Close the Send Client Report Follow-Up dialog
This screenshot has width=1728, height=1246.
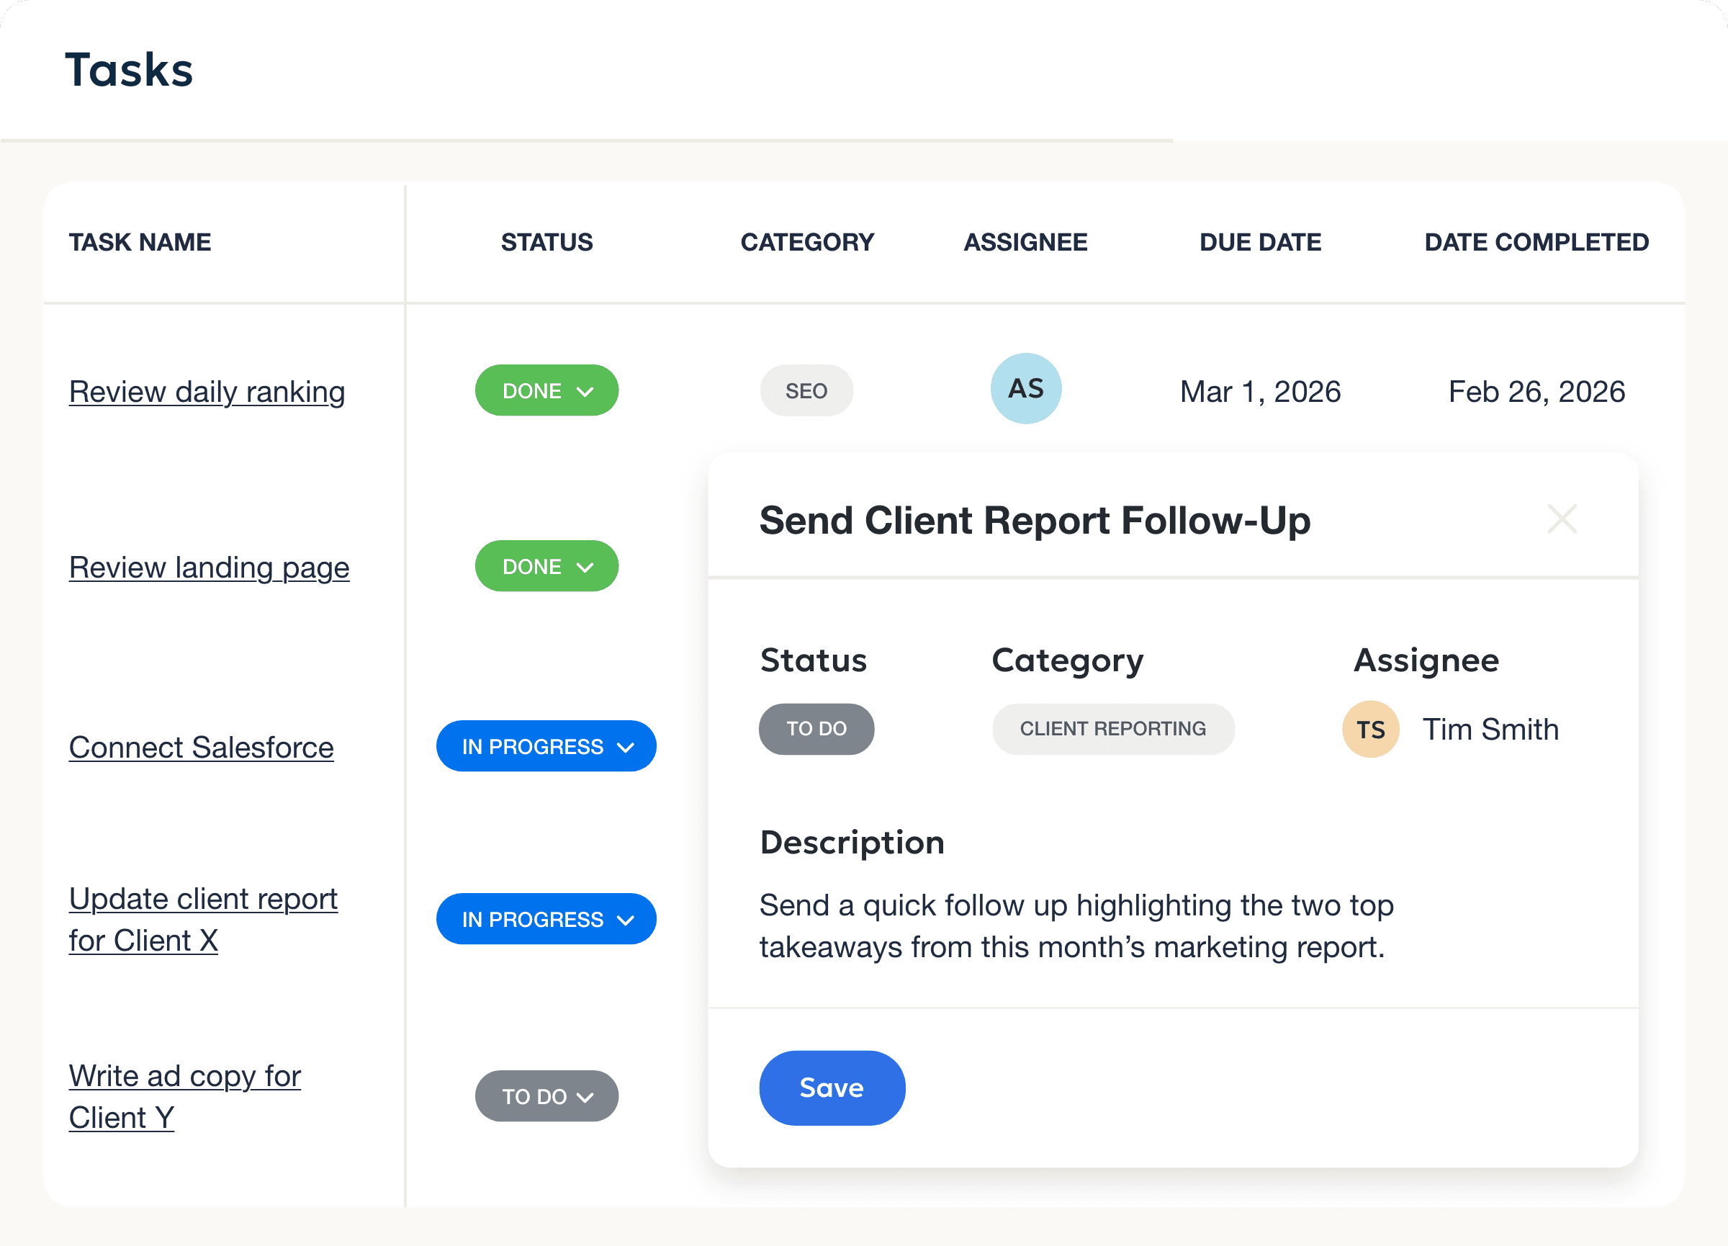pos(1561,519)
